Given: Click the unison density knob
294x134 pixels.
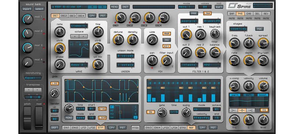Looking at the screenshot, I should [133, 40].
